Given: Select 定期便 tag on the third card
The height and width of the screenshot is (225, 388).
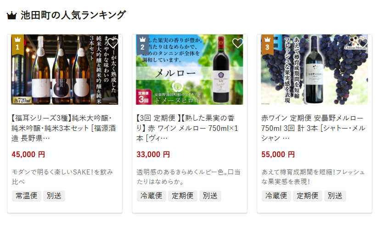Looking at the screenshot, I should point(308,196).
